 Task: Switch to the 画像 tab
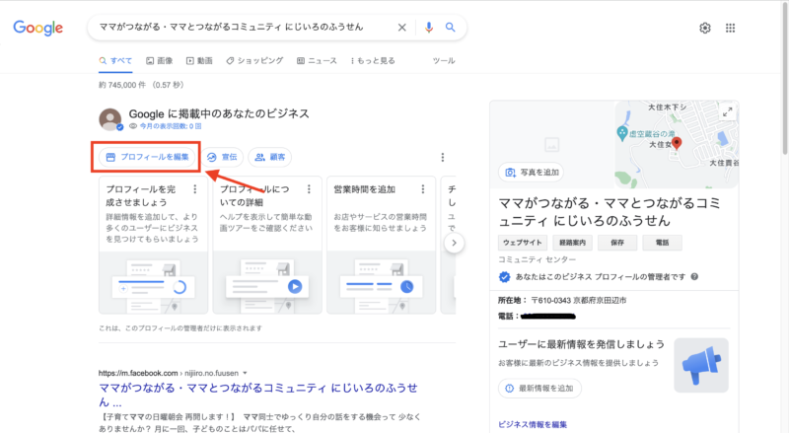[x=160, y=60]
